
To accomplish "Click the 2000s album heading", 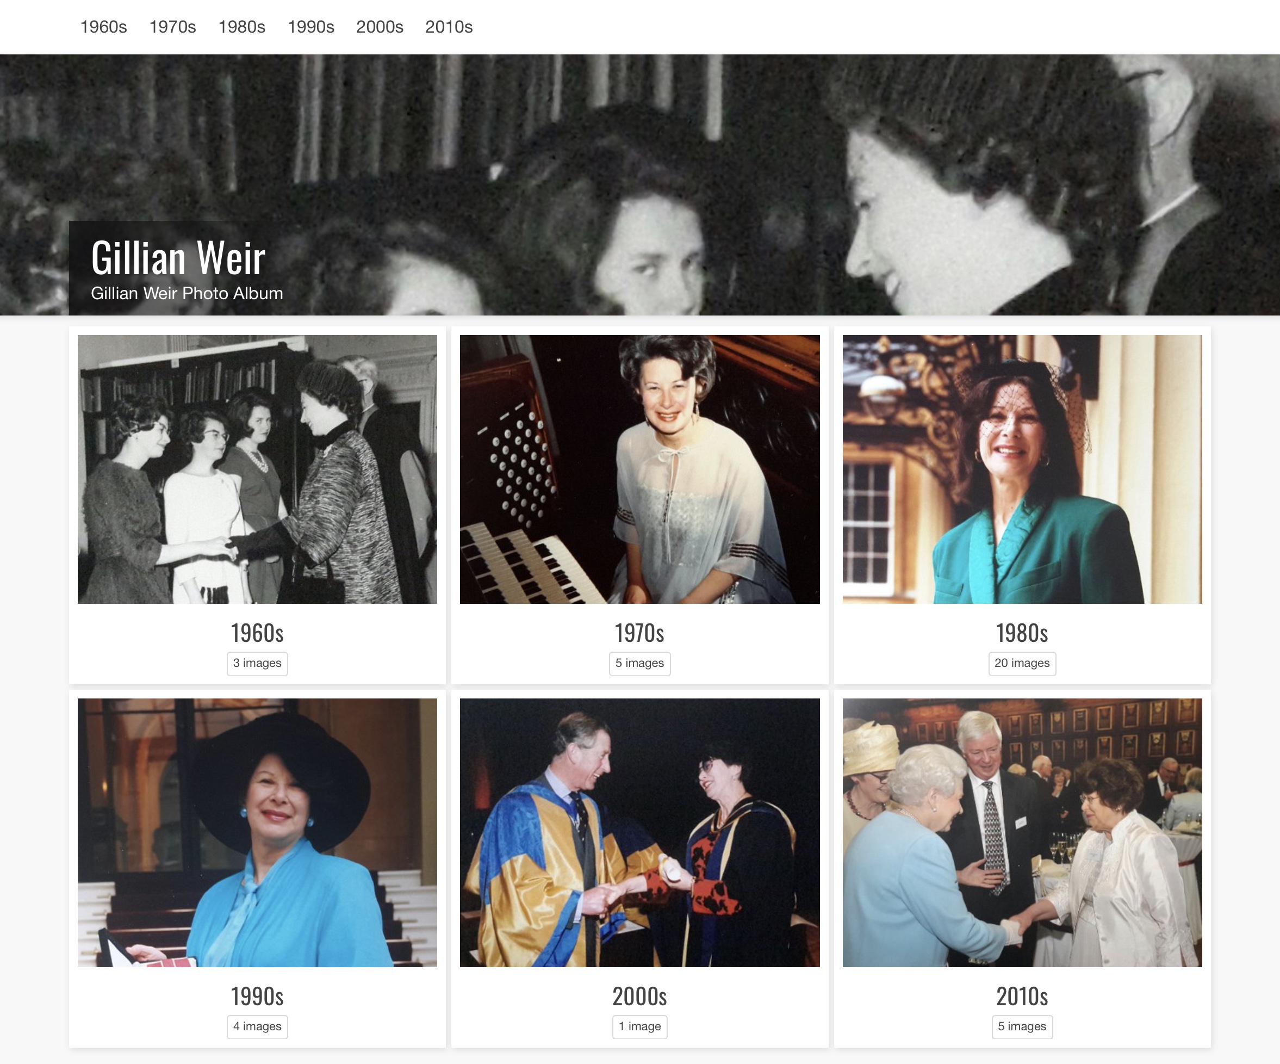I will click(639, 997).
